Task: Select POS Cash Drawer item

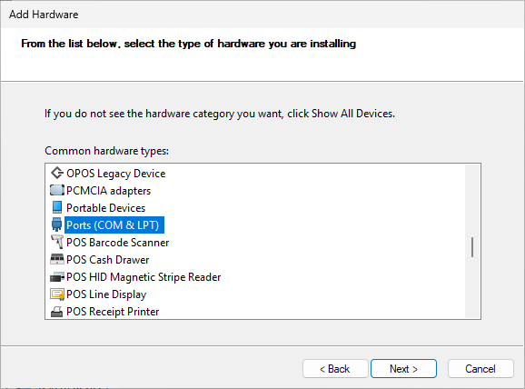Action: [x=107, y=260]
